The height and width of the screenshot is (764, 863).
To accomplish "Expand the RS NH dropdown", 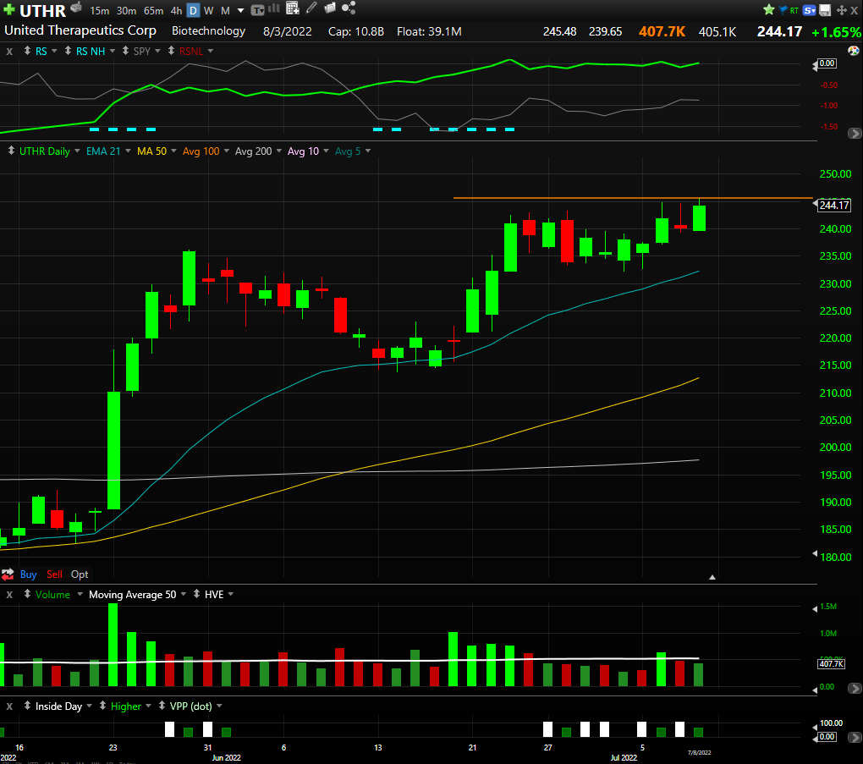I will [113, 52].
